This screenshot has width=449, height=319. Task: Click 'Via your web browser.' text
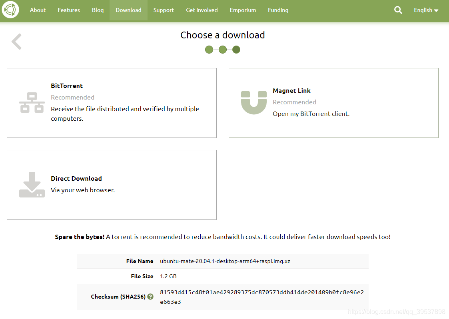[83, 190]
